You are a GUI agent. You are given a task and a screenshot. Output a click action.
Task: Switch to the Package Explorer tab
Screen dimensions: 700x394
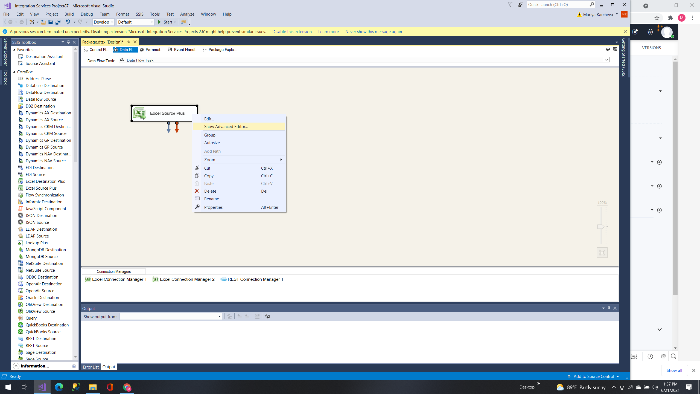220,50
